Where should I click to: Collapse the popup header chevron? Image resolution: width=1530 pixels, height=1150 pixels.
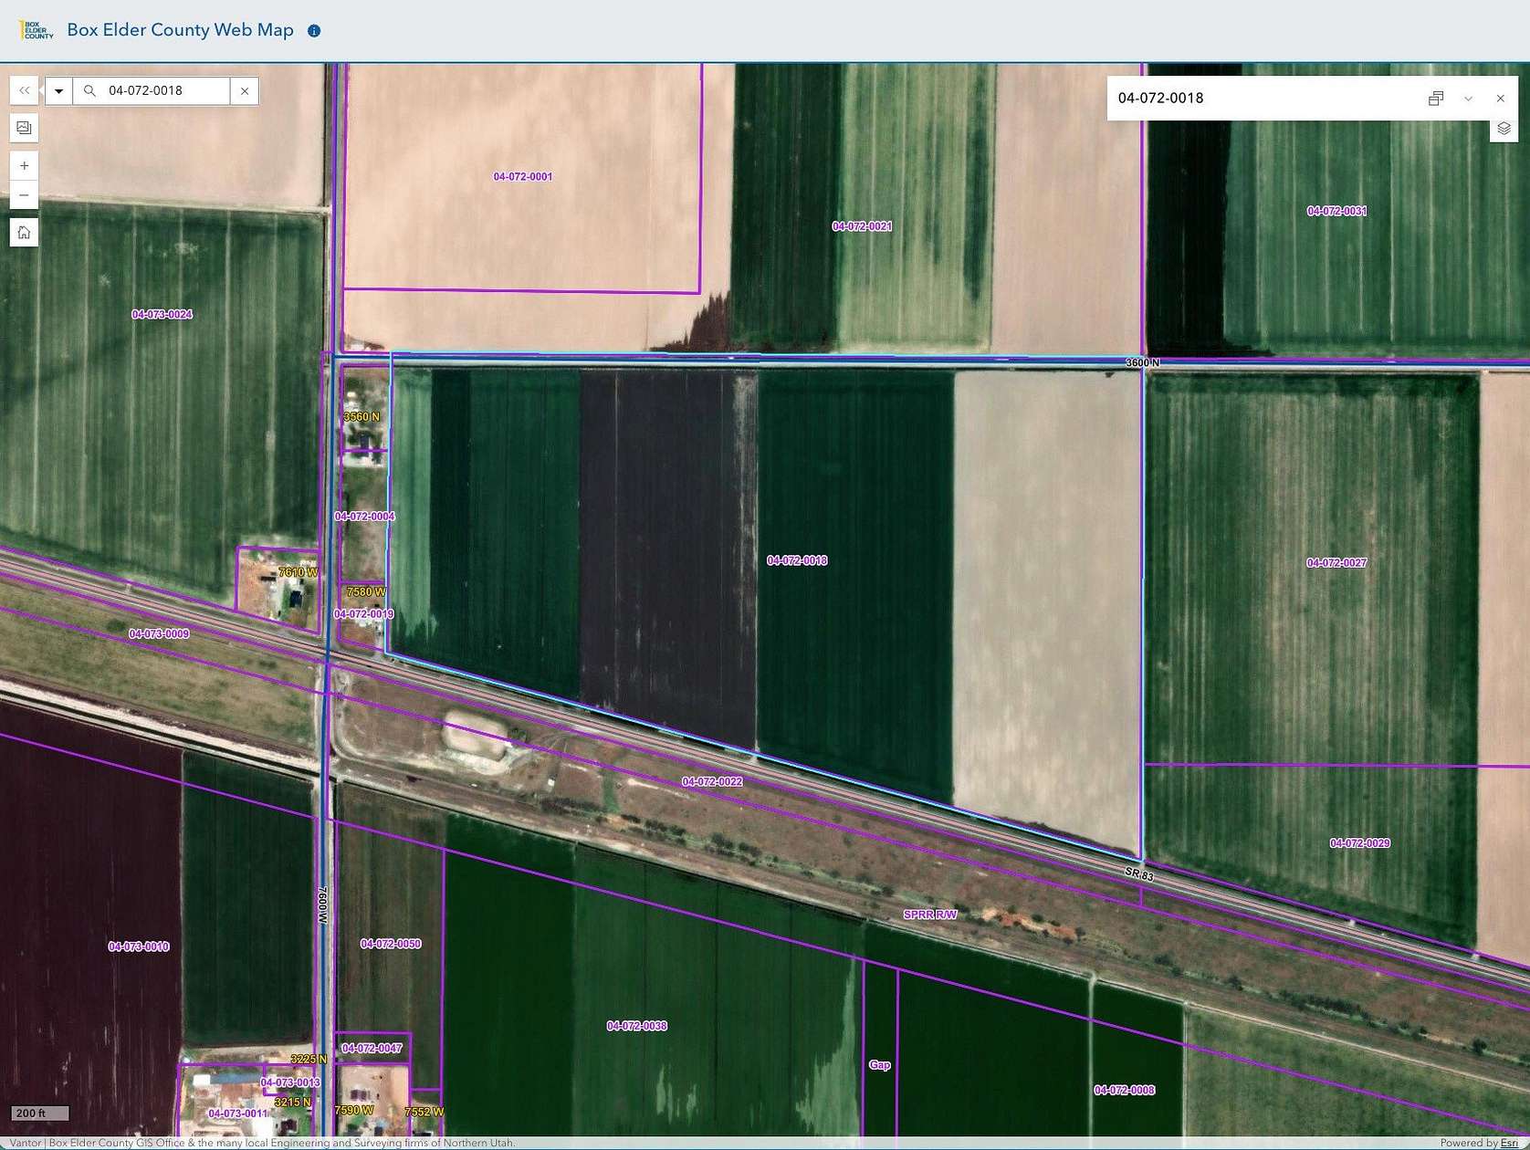[x=1469, y=98]
